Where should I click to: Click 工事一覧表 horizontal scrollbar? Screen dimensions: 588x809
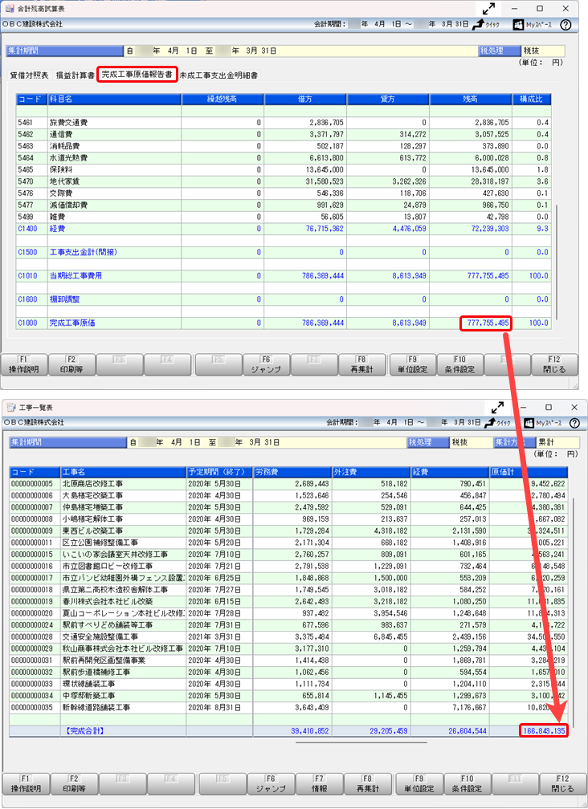coord(361,743)
